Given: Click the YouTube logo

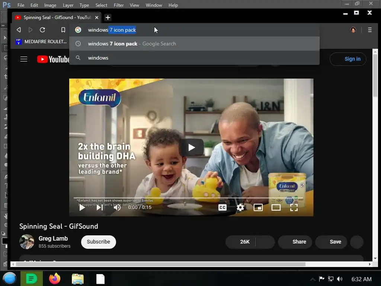Looking at the screenshot, I should point(53,59).
